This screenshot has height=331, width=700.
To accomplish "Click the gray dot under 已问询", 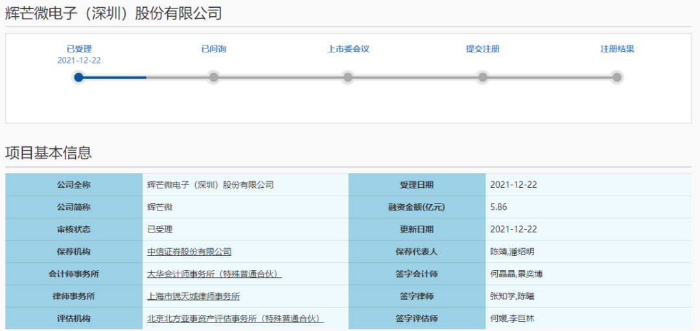I will click(214, 78).
